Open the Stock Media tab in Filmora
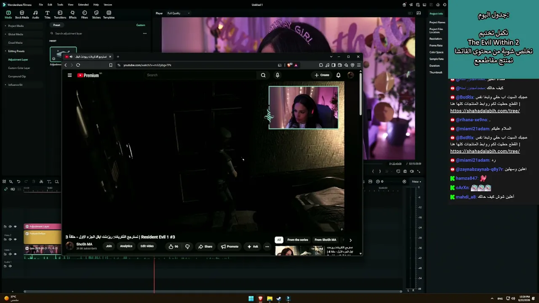 (x=22, y=15)
